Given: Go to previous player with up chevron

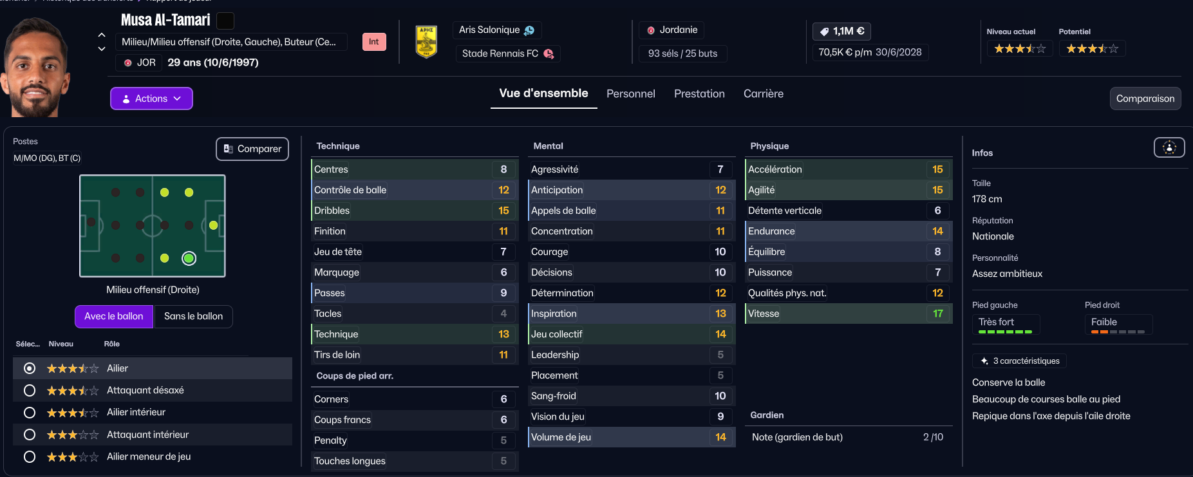Looking at the screenshot, I should (x=102, y=35).
